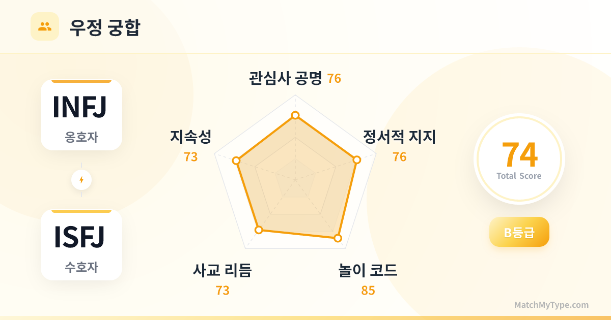611x320 pixels.
Task: Click the 놀이 코드 axis label
Action: click(368, 271)
